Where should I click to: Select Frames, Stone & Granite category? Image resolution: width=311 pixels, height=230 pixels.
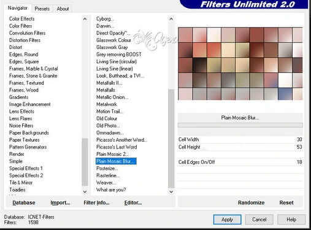pos(33,76)
